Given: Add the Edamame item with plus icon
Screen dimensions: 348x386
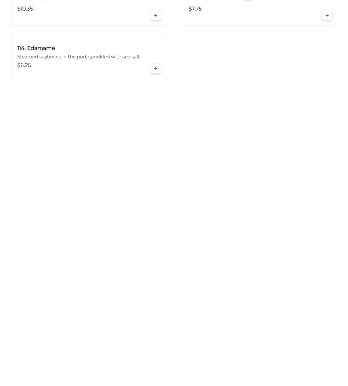Looking at the screenshot, I should pyautogui.click(x=155, y=69).
